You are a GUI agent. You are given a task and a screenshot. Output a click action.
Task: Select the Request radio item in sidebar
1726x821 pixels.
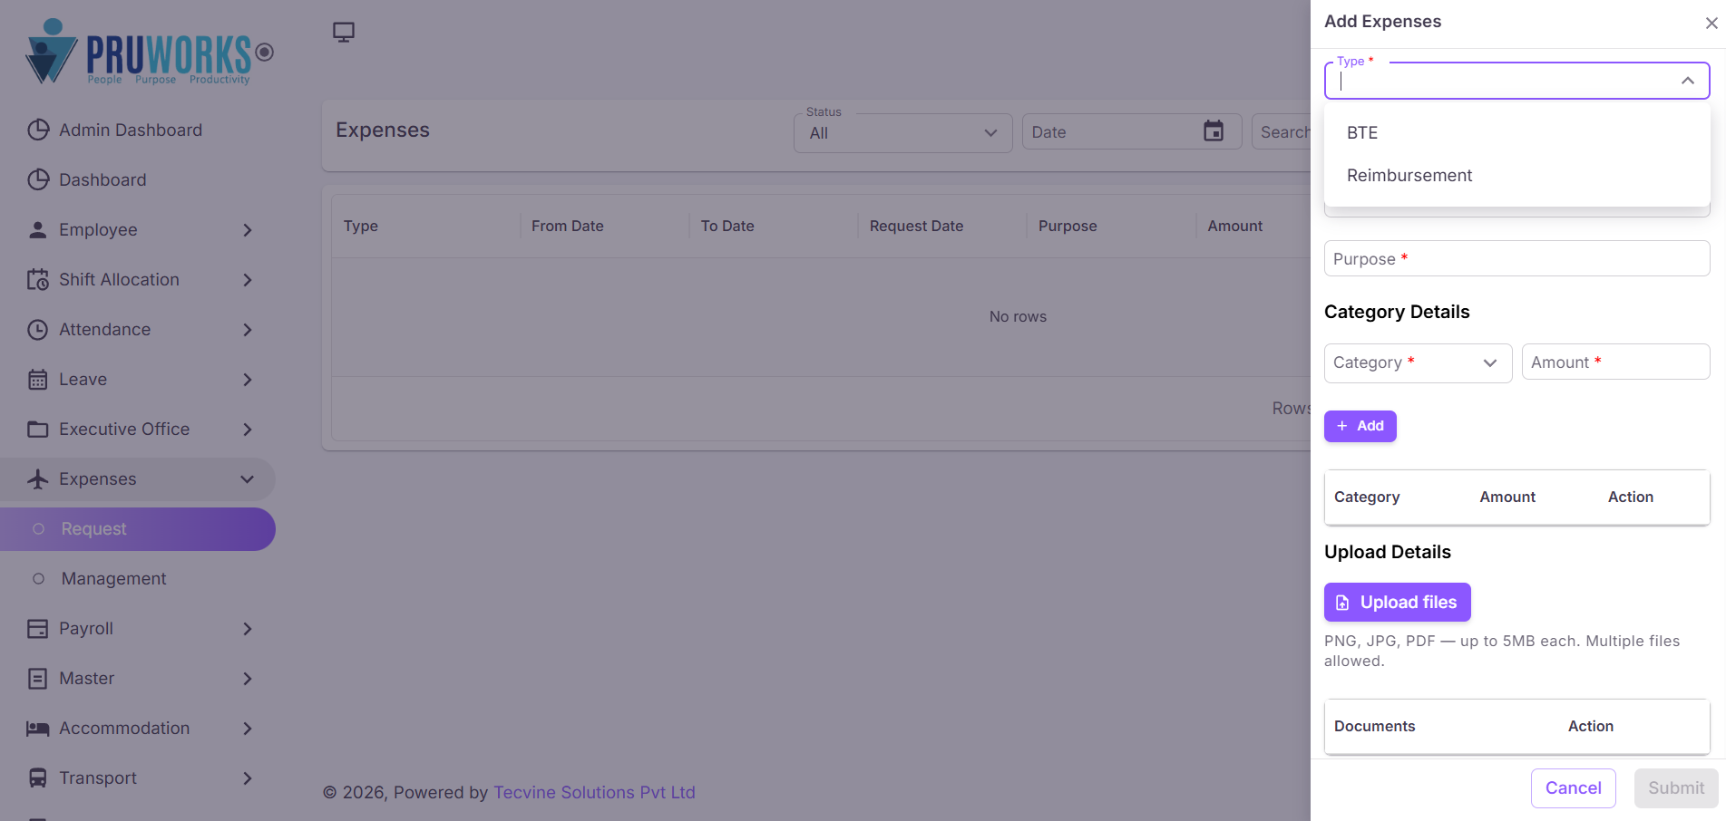tap(138, 529)
